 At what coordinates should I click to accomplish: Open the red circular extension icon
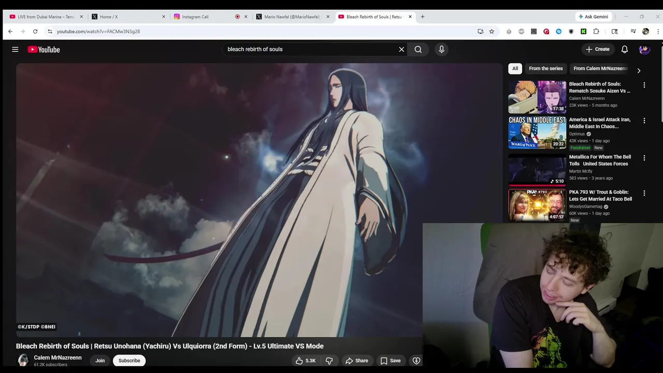(546, 31)
